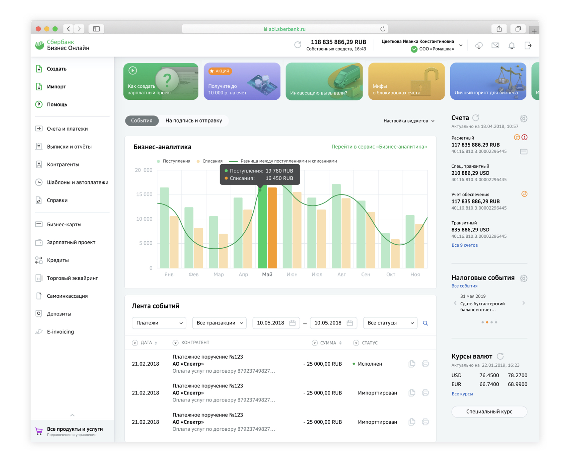Open the Платежи dropdown in Лента событий
570x462 pixels.
(159, 323)
